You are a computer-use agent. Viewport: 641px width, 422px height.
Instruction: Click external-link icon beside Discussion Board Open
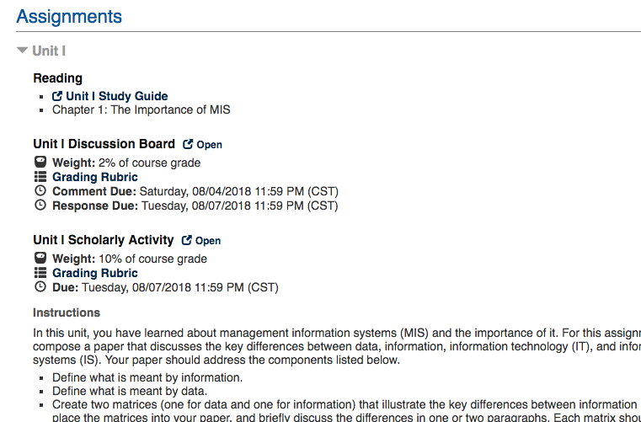pos(188,144)
